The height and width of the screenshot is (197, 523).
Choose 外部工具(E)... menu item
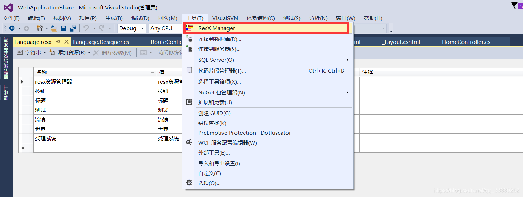(x=268, y=152)
